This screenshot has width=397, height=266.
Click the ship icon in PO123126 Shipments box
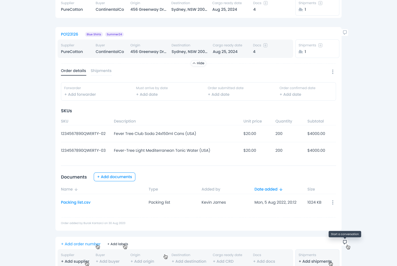[301, 52]
